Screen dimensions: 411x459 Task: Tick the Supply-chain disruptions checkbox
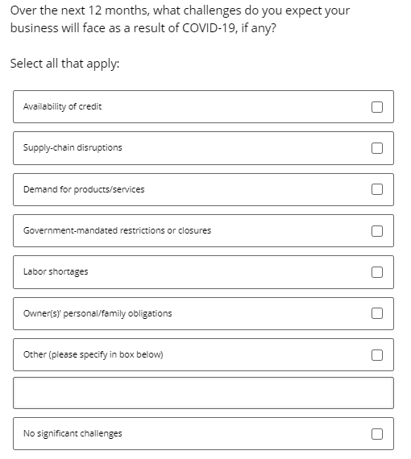pyautogui.click(x=376, y=148)
